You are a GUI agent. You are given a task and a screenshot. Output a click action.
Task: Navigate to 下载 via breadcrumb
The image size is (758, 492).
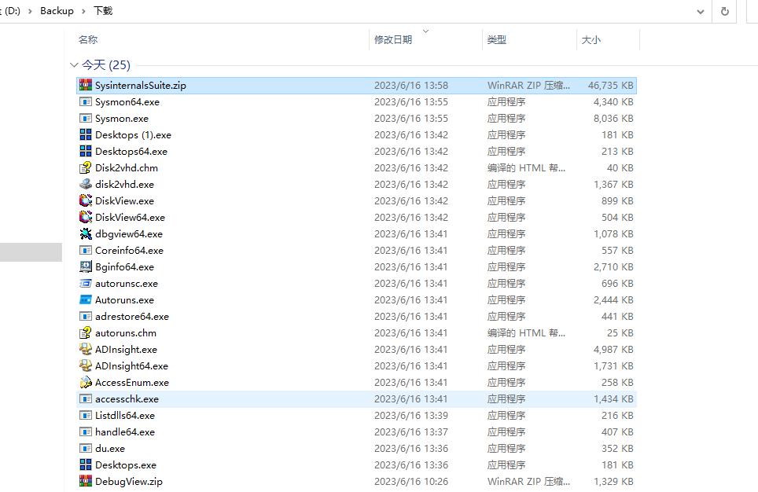point(102,11)
